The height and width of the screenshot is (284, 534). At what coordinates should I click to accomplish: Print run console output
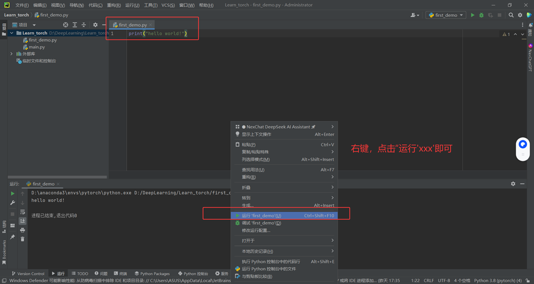pos(22,230)
